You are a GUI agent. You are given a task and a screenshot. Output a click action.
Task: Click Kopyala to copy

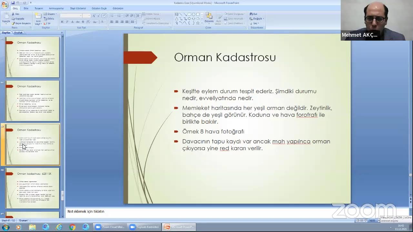[18, 19]
